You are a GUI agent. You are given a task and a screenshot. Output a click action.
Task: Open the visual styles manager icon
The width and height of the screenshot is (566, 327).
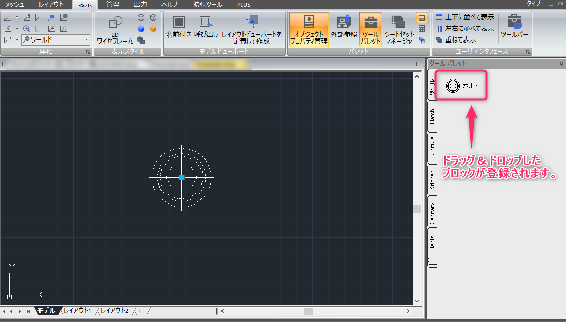pos(141,40)
